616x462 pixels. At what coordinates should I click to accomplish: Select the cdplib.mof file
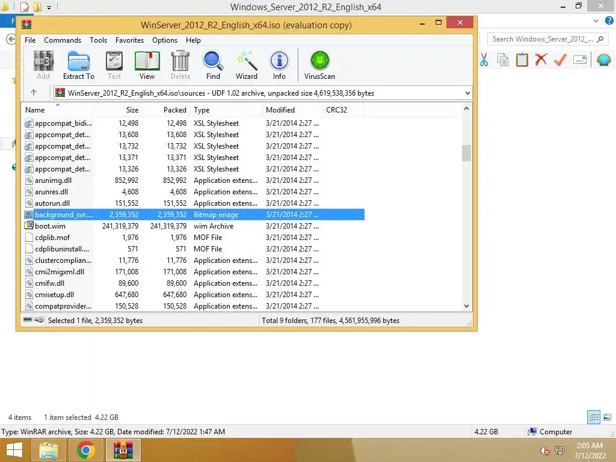[193, 237]
